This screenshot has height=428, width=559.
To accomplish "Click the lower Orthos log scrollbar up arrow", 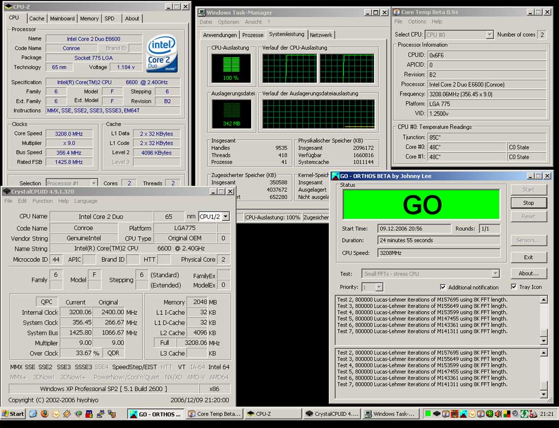I will pyautogui.click(x=544, y=353).
